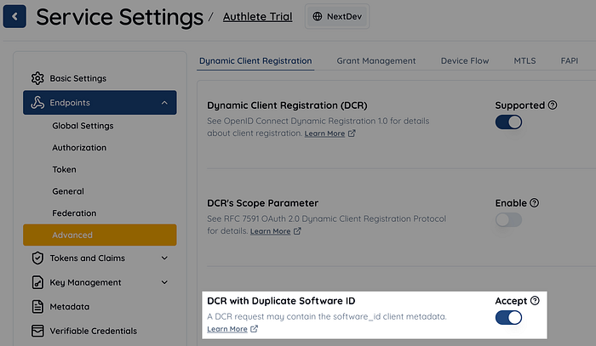The image size is (596, 346).
Task: Click the Tokens and Claims shield icon
Action: 37,258
